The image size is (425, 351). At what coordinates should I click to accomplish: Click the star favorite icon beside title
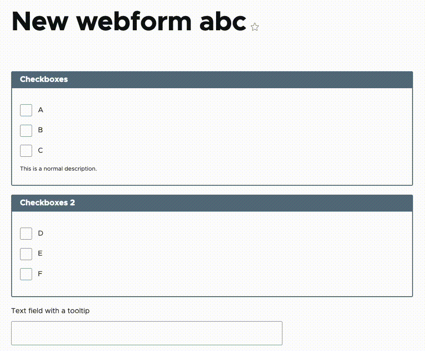254,27
